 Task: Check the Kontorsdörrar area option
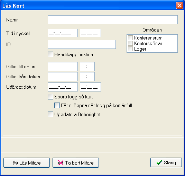pyautogui.click(x=130, y=43)
